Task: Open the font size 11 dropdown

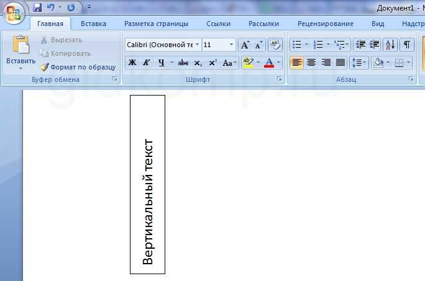Action: [231, 45]
